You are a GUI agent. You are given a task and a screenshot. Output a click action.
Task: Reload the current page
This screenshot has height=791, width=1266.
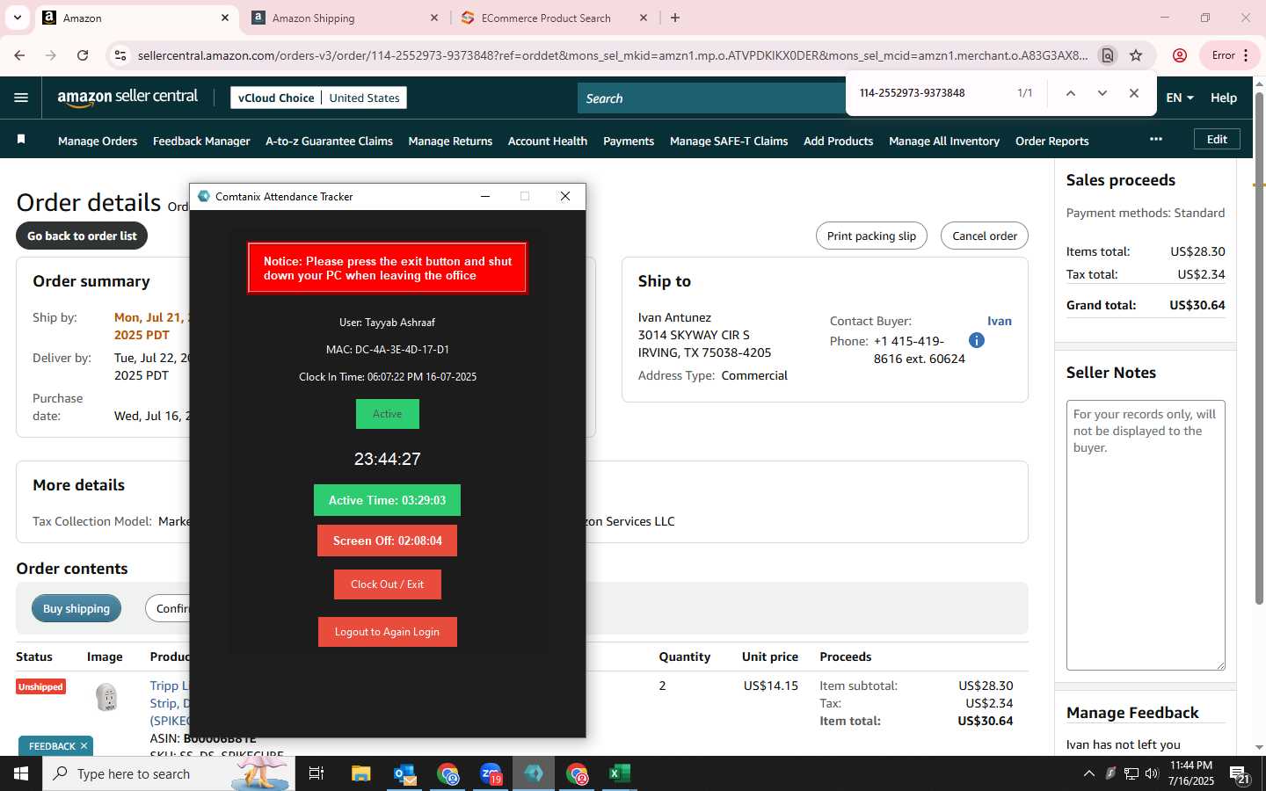pos(83,55)
